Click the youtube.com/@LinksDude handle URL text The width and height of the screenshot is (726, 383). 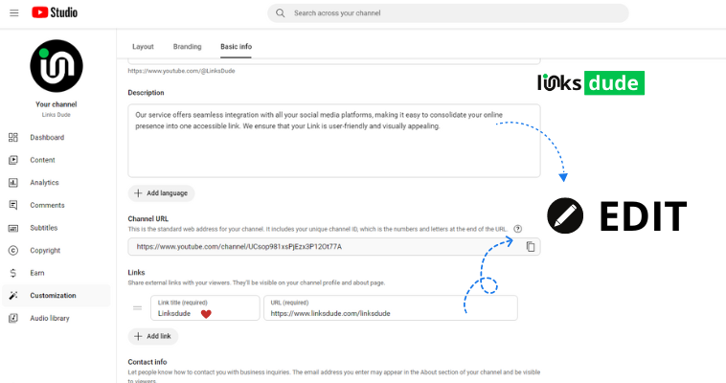[x=182, y=71]
